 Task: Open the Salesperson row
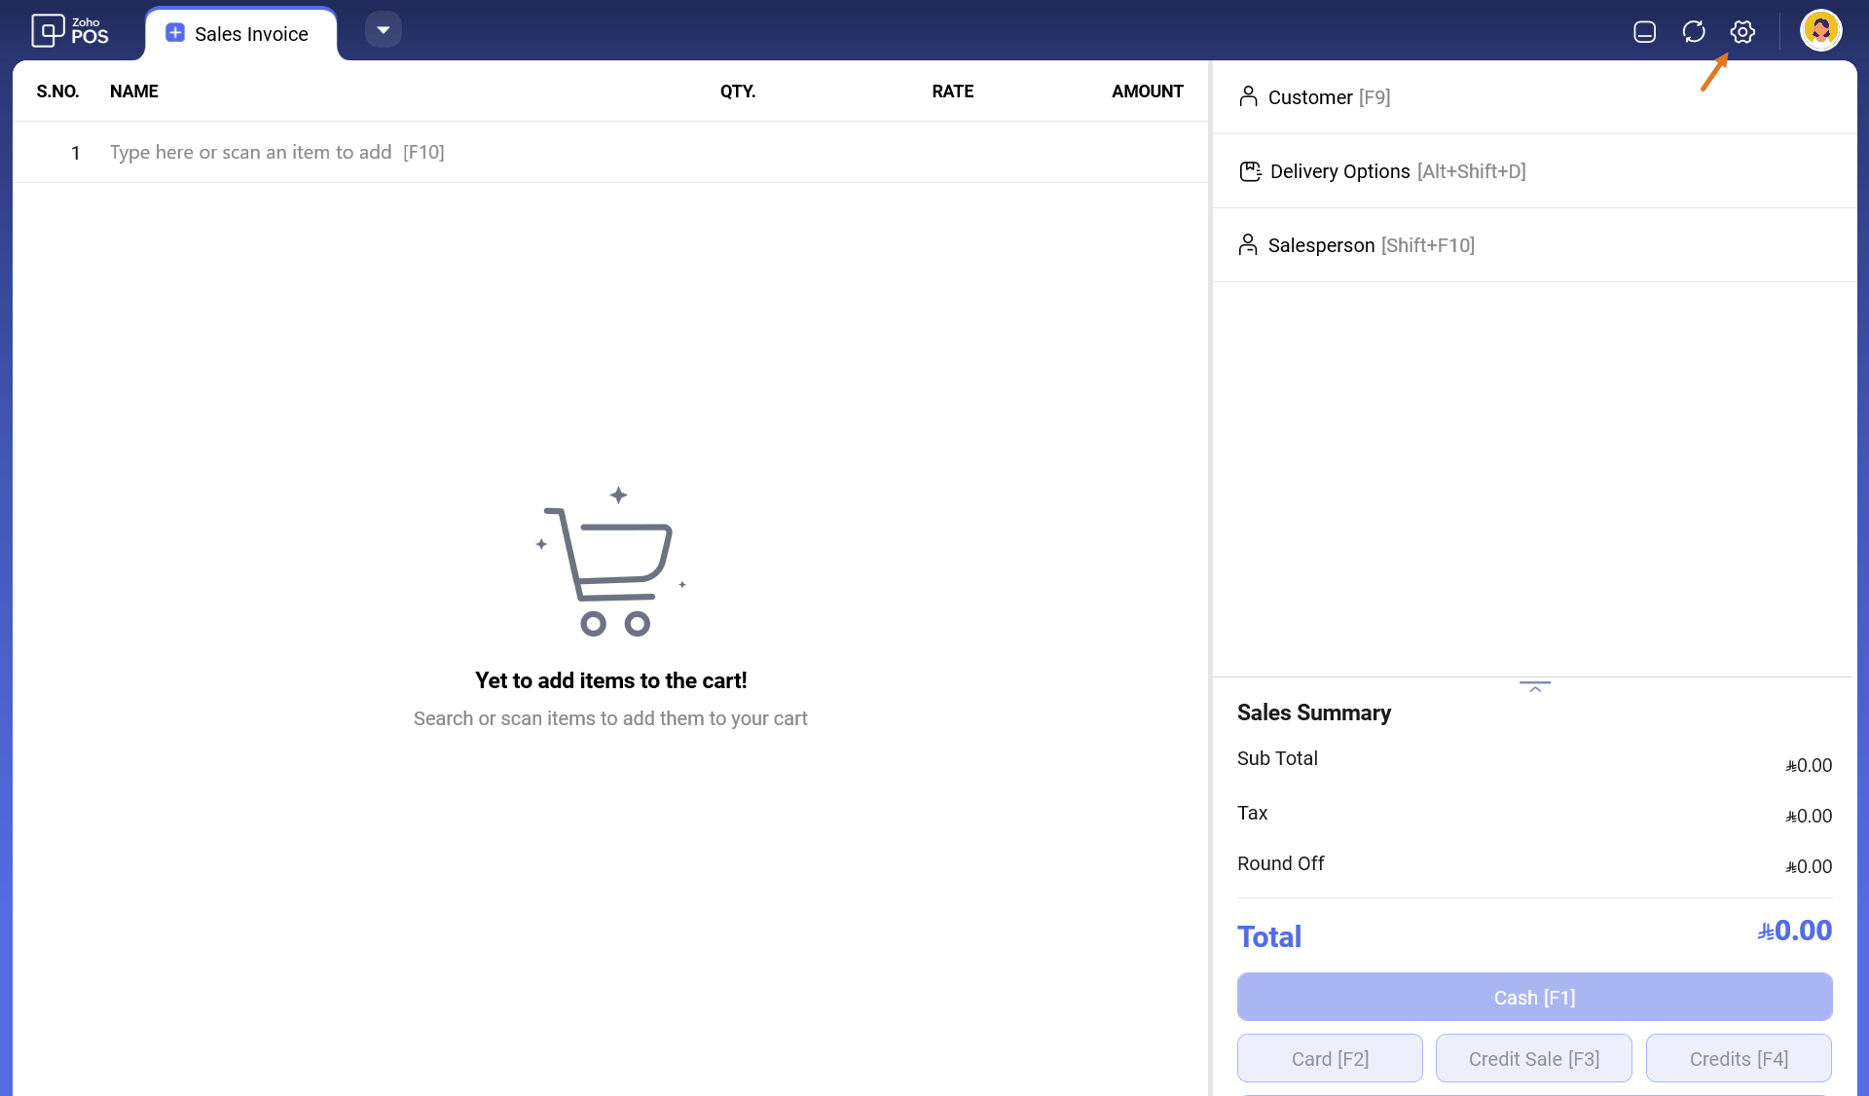(x=1534, y=245)
